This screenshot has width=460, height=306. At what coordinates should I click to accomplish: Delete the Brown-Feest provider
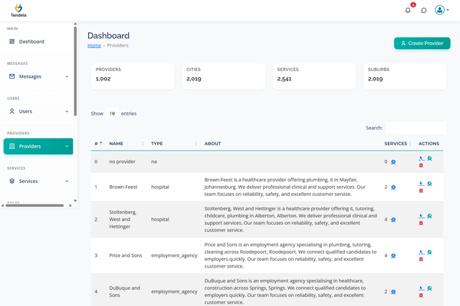click(421, 190)
